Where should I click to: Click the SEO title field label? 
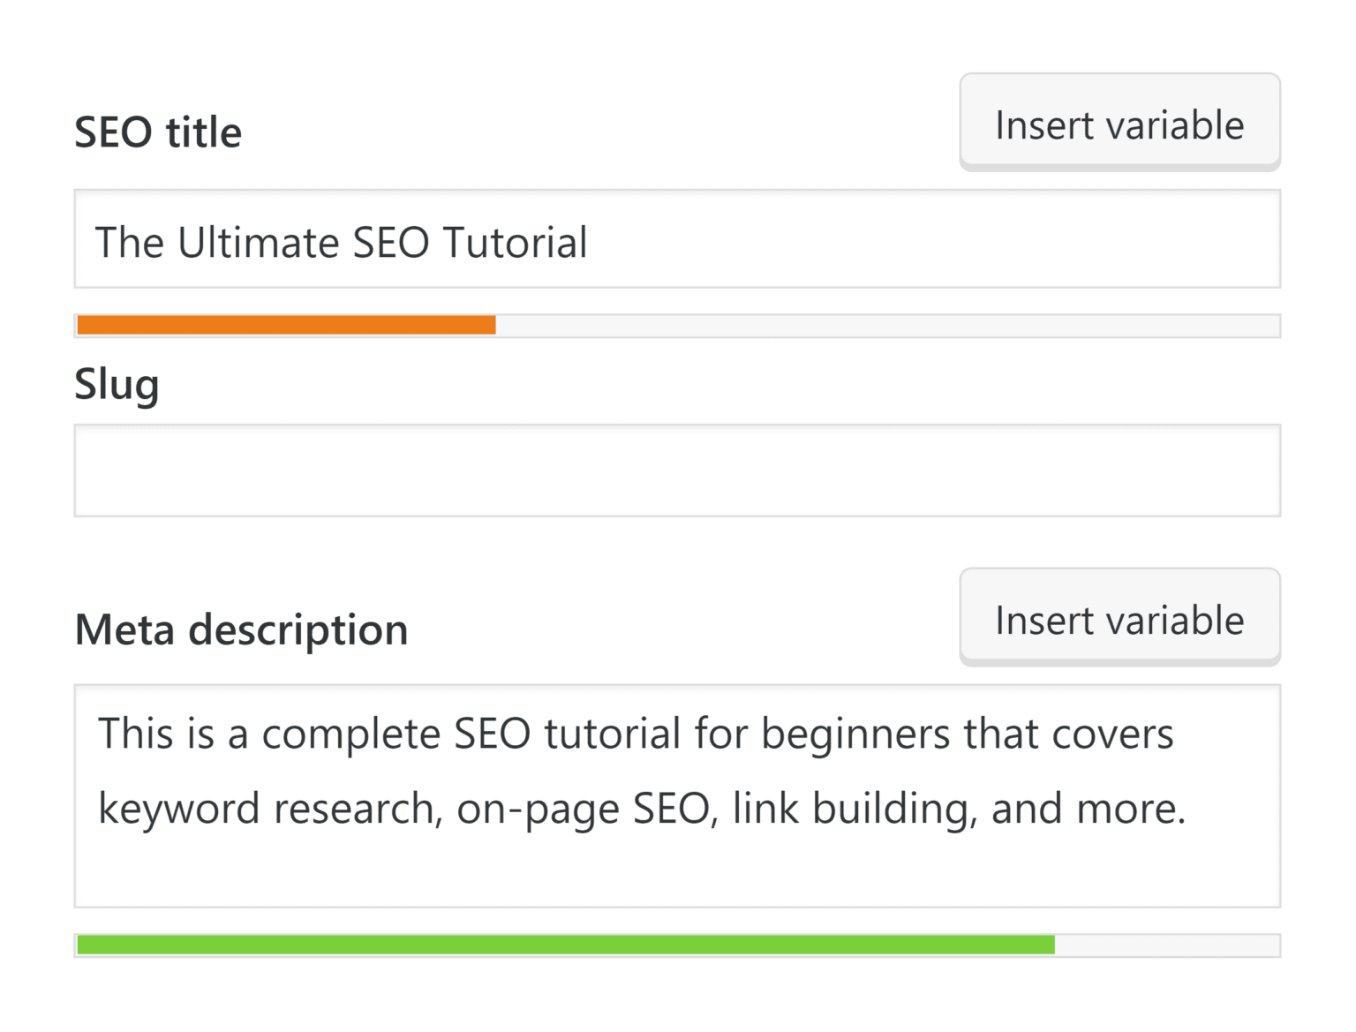[159, 131]
